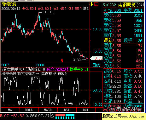
Task: Open the MACD indicator tab
Action: pyautogui.click(x=48, y=110)
